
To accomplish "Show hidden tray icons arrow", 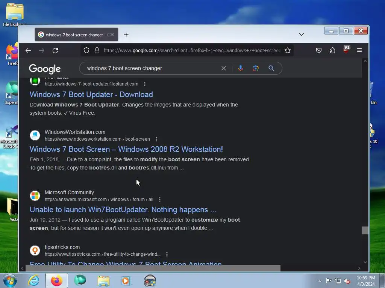I will point(320,281).
